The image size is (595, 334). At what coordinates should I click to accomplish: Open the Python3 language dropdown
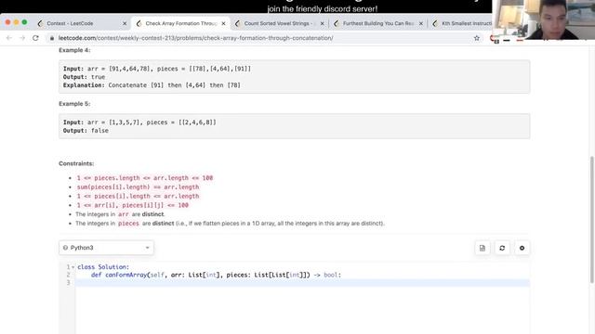pyautogui.click(x=106, y=248)
